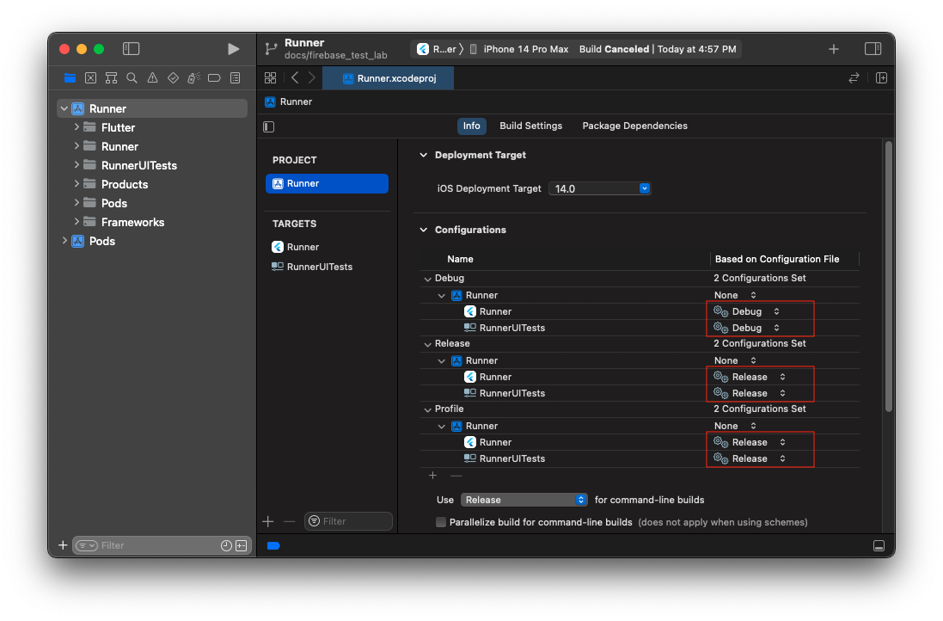Open the Issue navigator warning icon
The width and height of the screenshot is (943, 621).
(x=153, y=78)
